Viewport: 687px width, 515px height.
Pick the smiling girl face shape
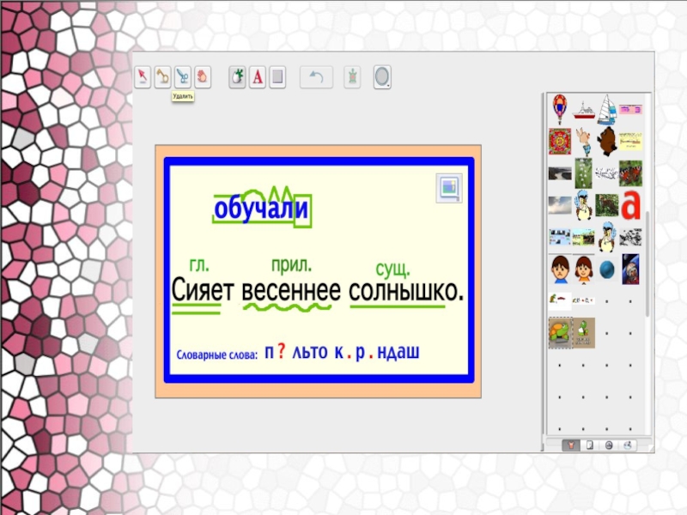[x=584, y=270]
